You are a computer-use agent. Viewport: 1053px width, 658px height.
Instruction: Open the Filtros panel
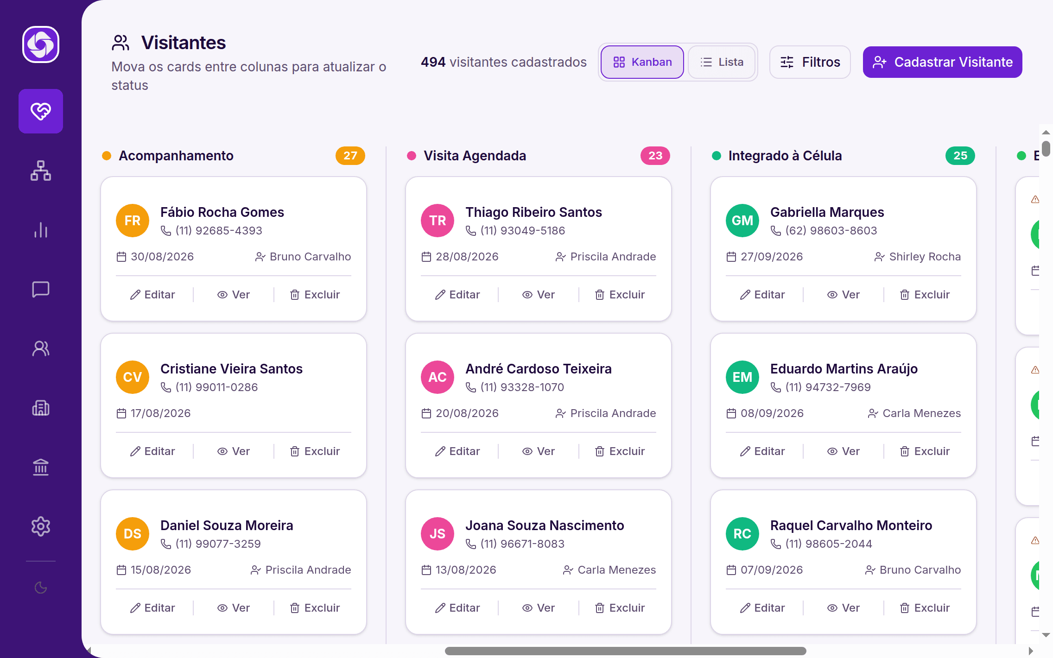[x=810, y=62]
